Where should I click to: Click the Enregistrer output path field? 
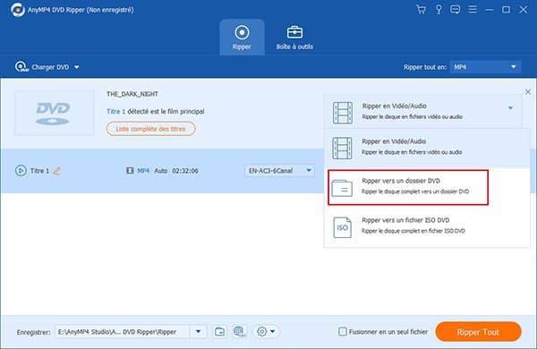(x=123, y=331)
